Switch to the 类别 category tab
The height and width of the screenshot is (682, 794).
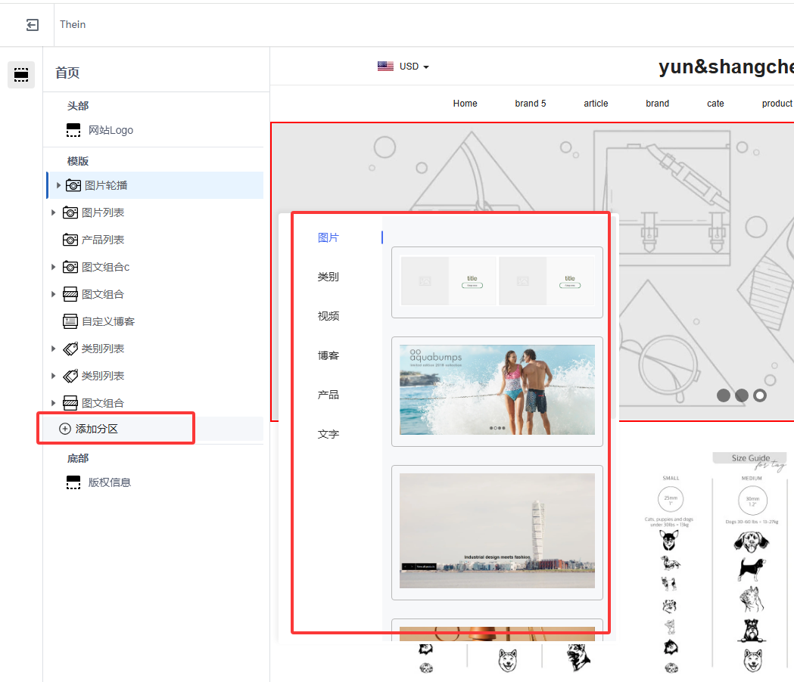[328, 277]
